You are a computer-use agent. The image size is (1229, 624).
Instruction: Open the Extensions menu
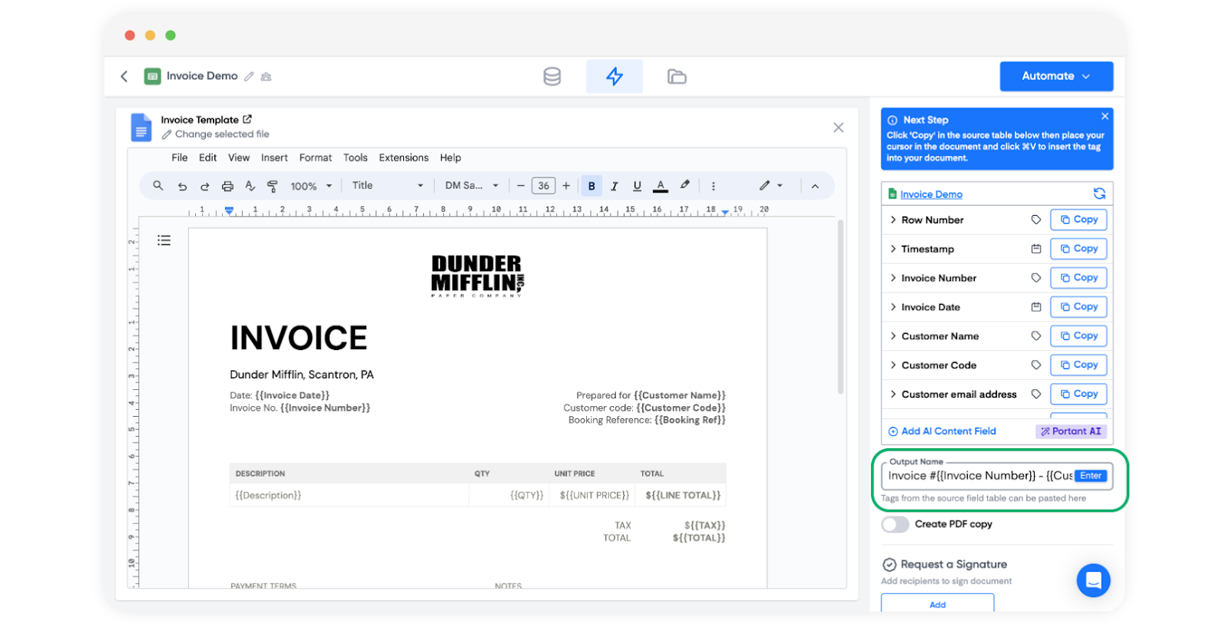403,158
